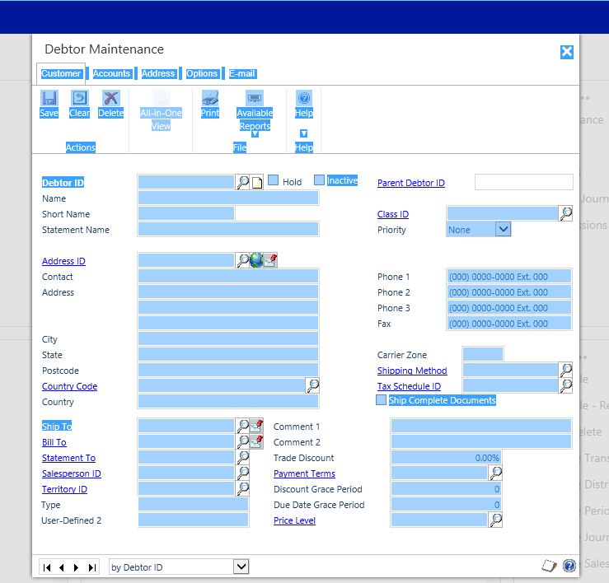The image size is (609, 583).
Task: Click the Print icon in File group
Action: pos(210,99)
